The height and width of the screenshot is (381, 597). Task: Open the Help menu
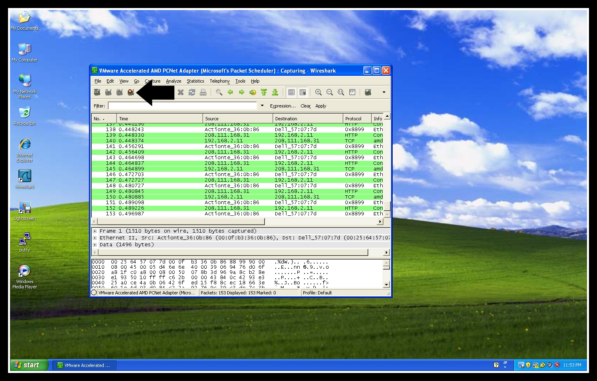(x=255, y=81)
